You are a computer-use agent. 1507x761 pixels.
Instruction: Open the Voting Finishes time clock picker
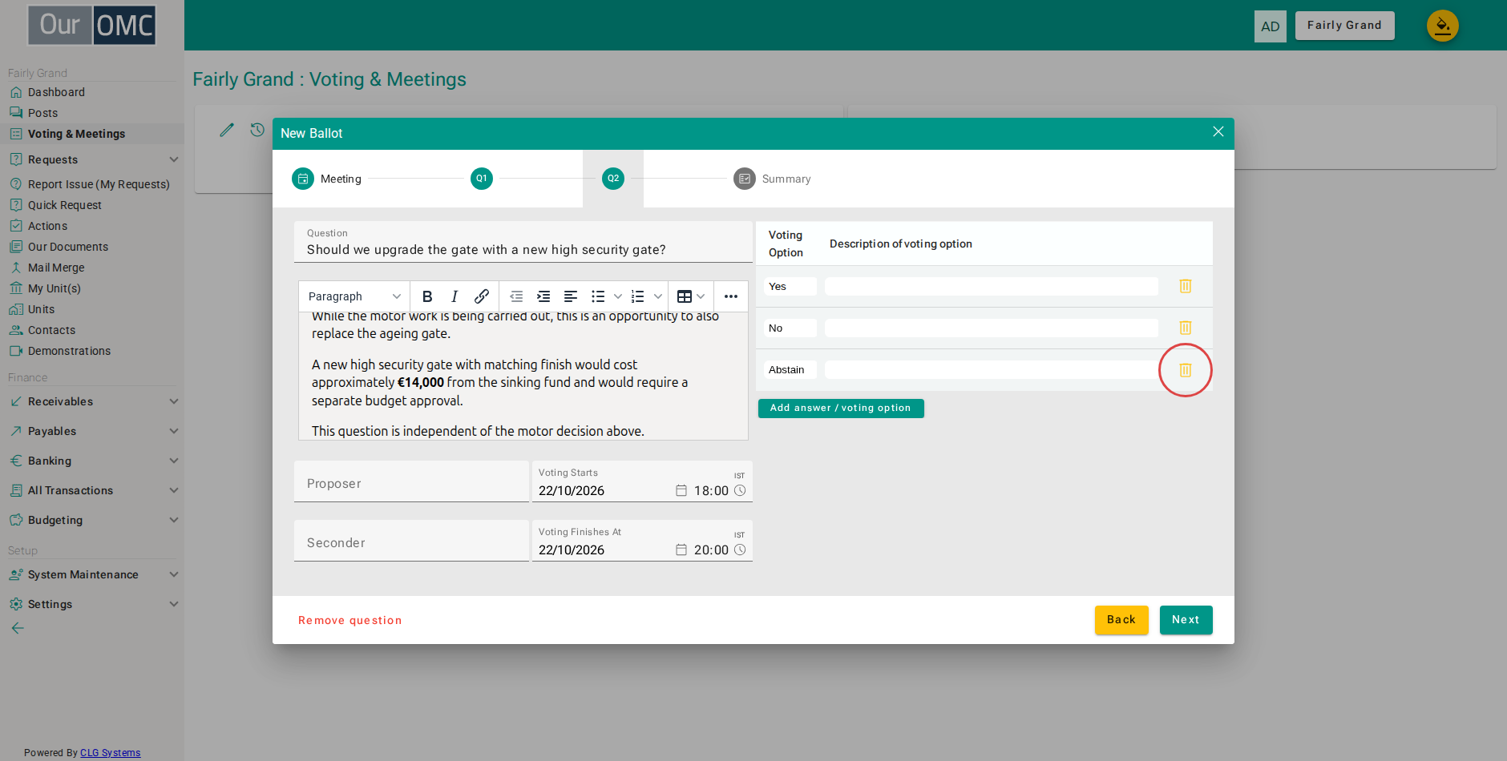point(740,550)
